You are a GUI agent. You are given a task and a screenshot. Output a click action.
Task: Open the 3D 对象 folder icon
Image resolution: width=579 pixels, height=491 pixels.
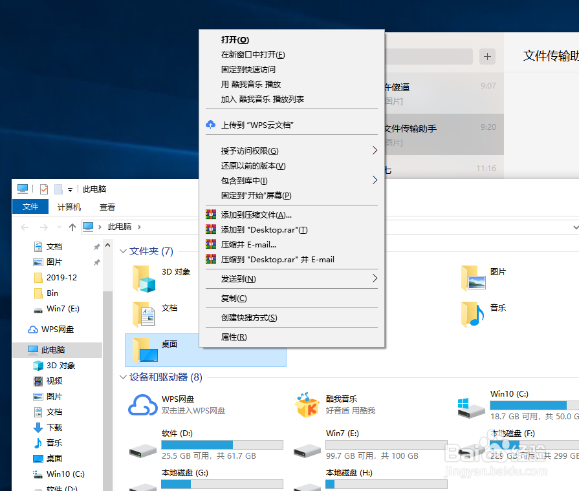pyautogui.click(x=143, y=278)
